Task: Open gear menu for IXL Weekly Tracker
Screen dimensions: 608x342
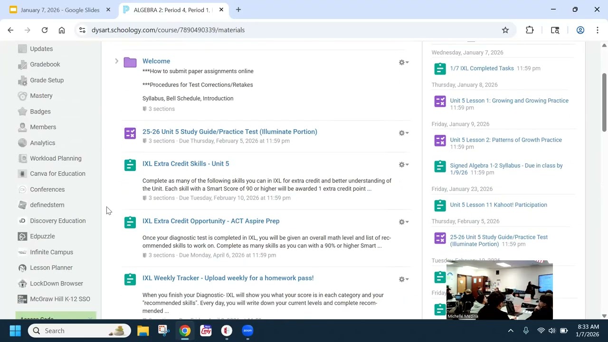Action: coord(404,279)
